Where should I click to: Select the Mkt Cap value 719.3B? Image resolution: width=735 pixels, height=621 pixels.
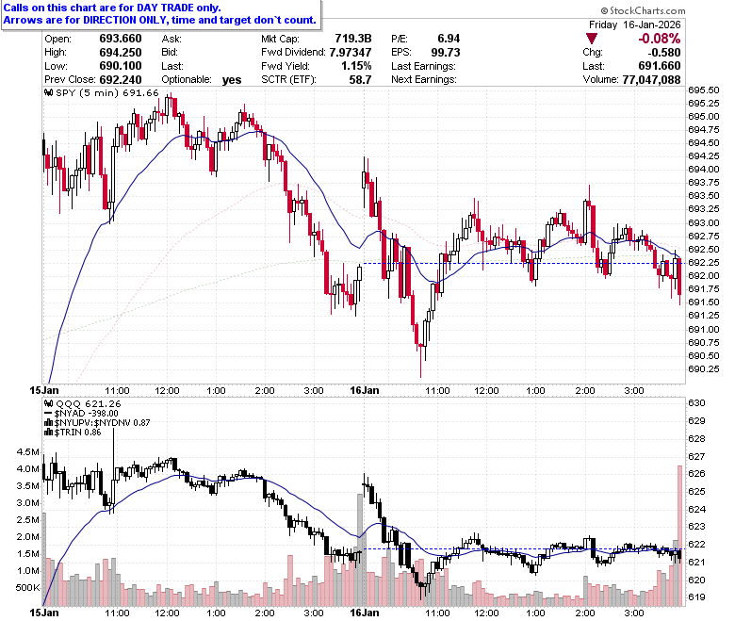click(353, 39)
